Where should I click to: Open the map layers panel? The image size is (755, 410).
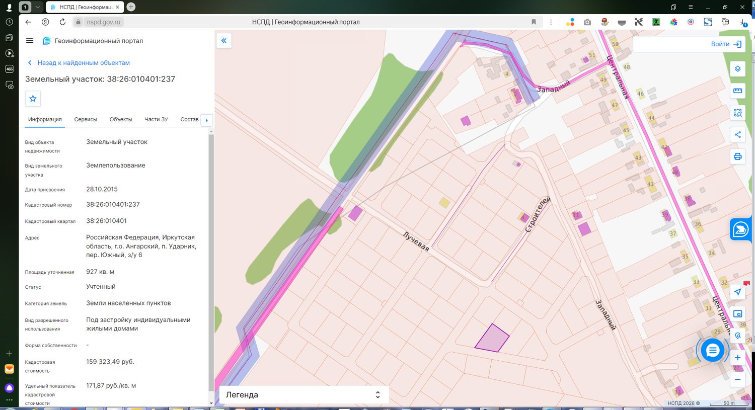(x=737, y=69)
